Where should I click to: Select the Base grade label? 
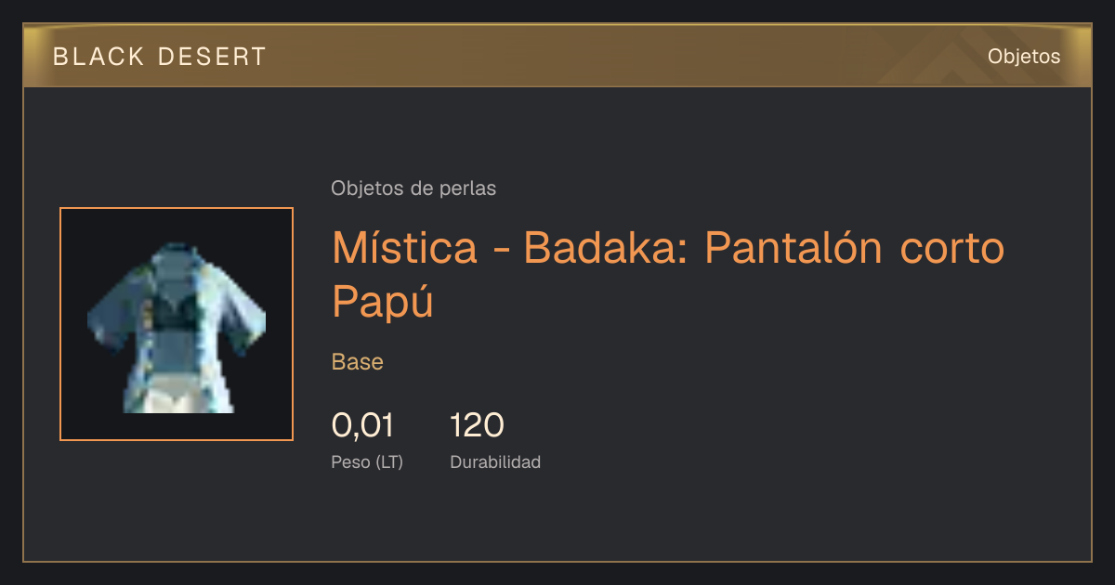[358, 362]
